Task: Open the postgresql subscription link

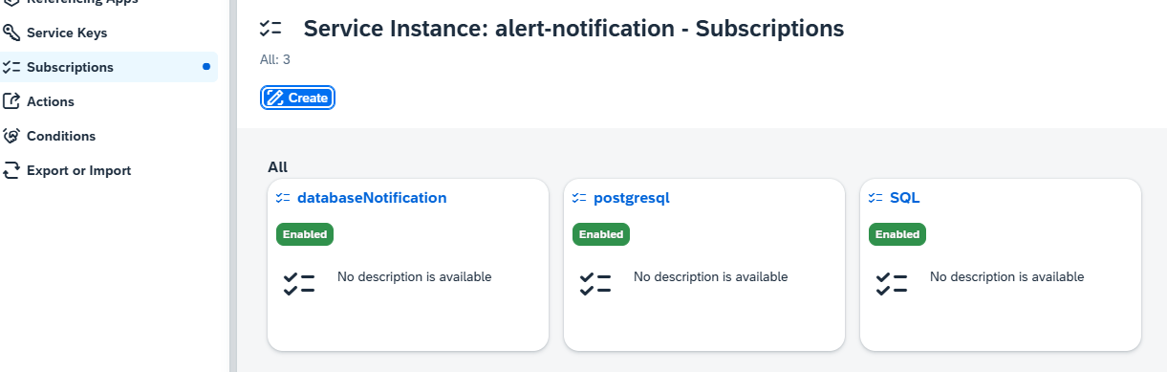Action: pos(632,198)
